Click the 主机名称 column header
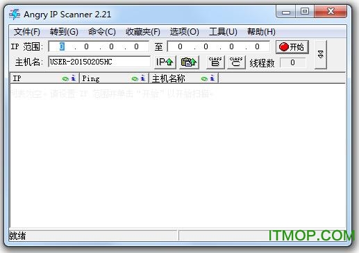Viewport: 359px width, 253px height. tap(184, 78)
